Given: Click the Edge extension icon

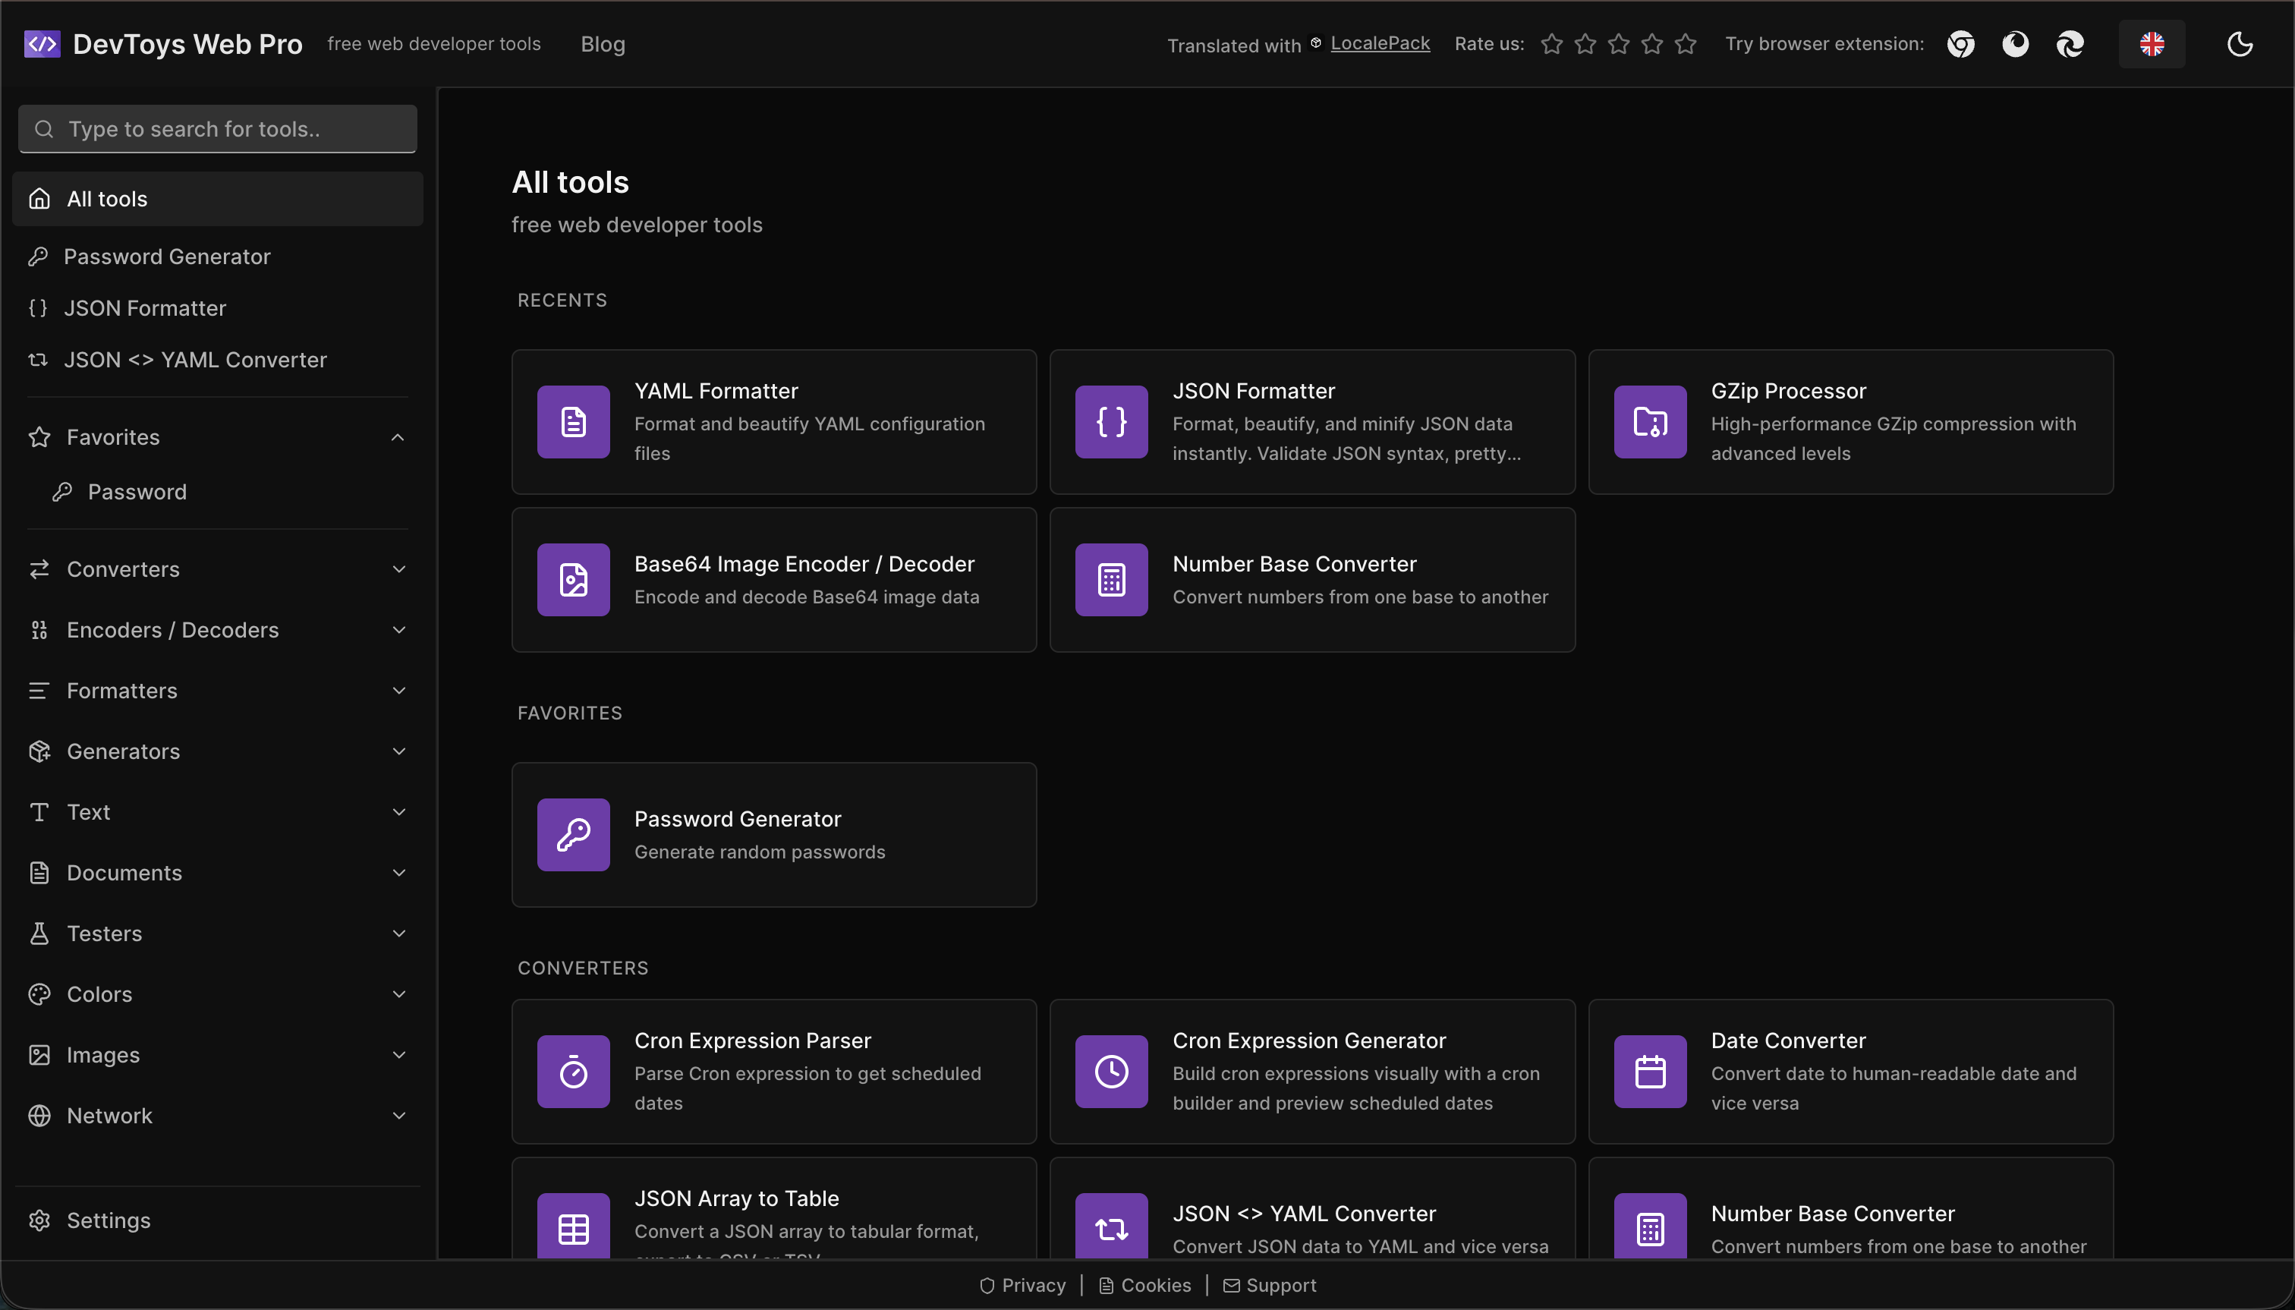Looking at the screenshot, I should click(x=2070, y=44).
